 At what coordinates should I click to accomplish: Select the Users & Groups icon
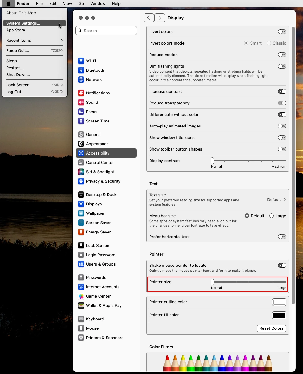(81, 264)
